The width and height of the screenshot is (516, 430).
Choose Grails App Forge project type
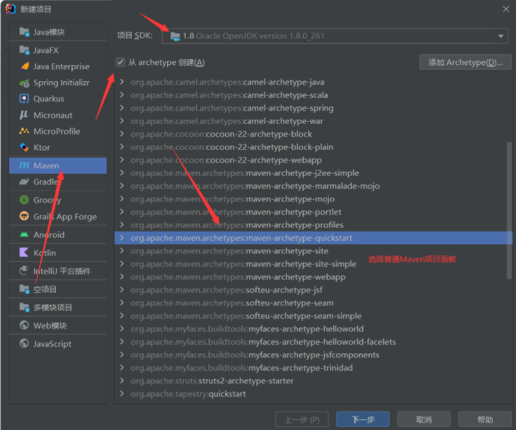click(x=58, y=216)
